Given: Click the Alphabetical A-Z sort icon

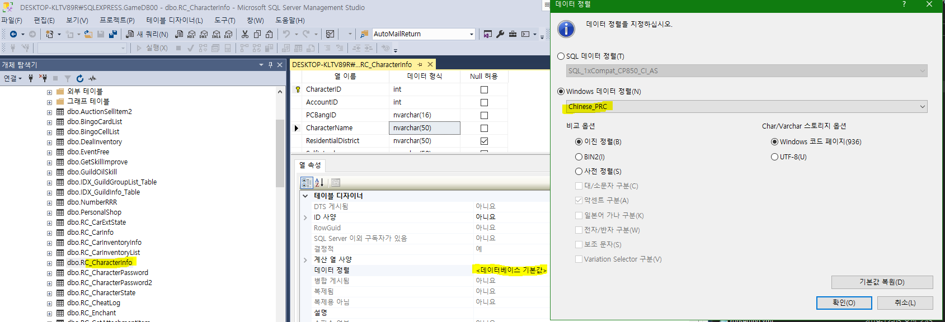Looking at the screenshot, I should click(x=319, y=182).
